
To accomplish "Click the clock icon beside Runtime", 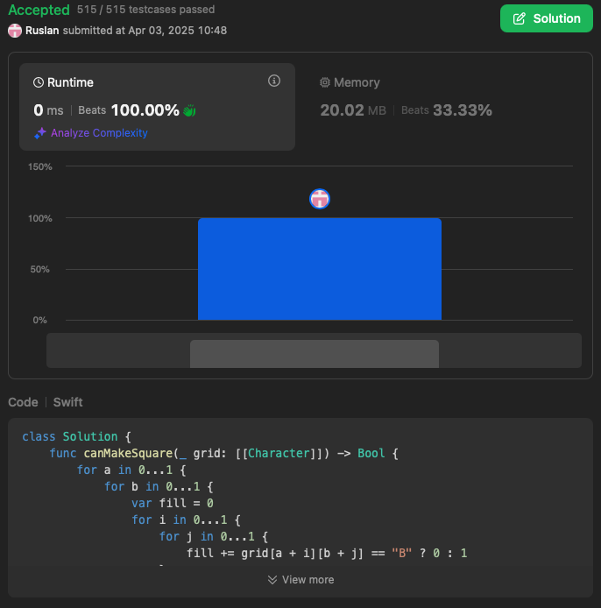I will [x=39, y=82].
